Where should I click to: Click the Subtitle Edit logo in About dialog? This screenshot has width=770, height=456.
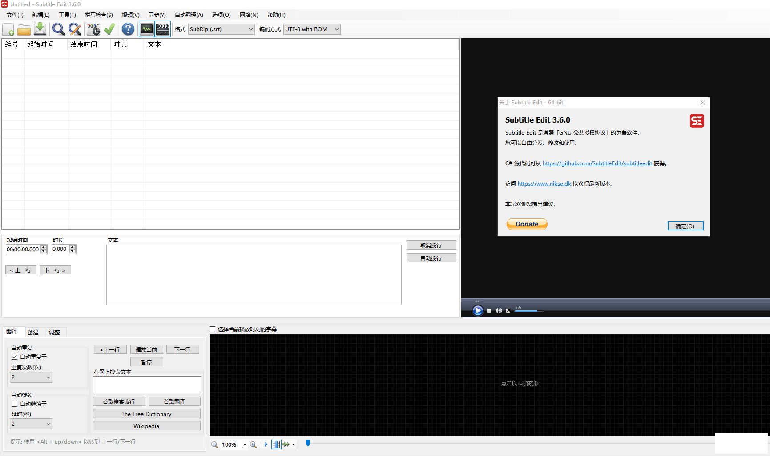697,121
